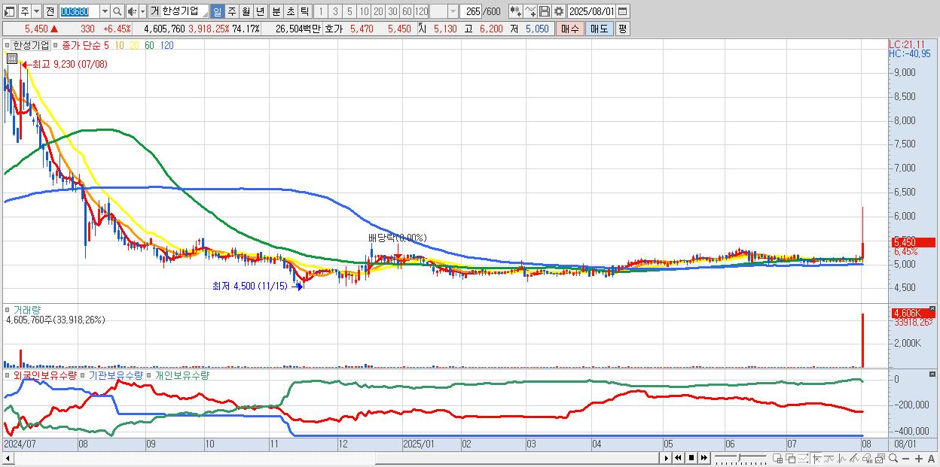Select the 년 (yearly) period toggle
This screenshot has width=940, height=467.
tap(260, 11)
